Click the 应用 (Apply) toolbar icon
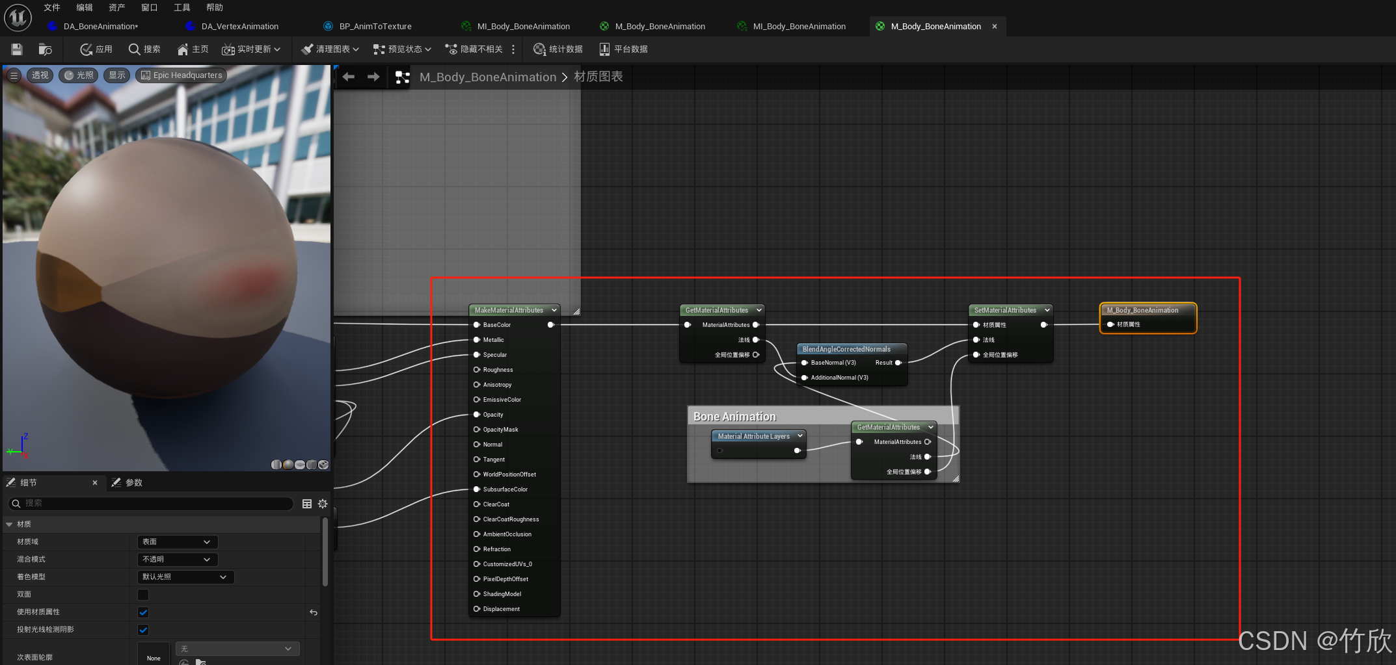 95,49
